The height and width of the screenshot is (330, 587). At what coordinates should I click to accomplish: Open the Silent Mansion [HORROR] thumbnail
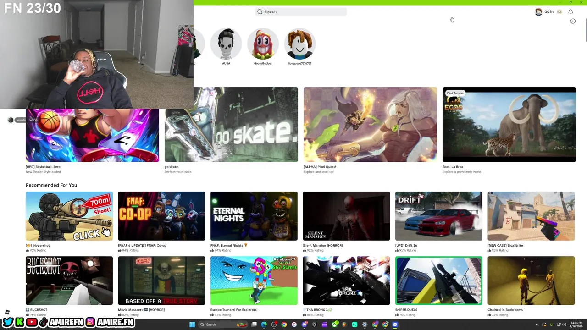click(x=346, y=216)
